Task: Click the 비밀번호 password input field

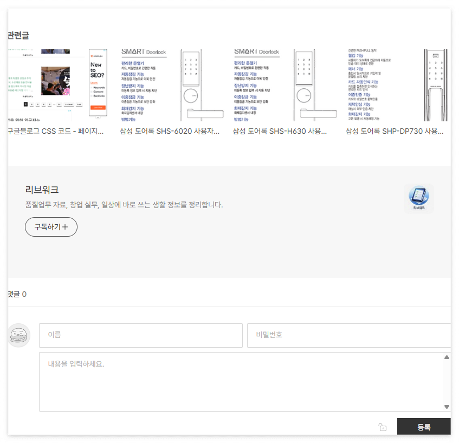Action: pos(350,335)
